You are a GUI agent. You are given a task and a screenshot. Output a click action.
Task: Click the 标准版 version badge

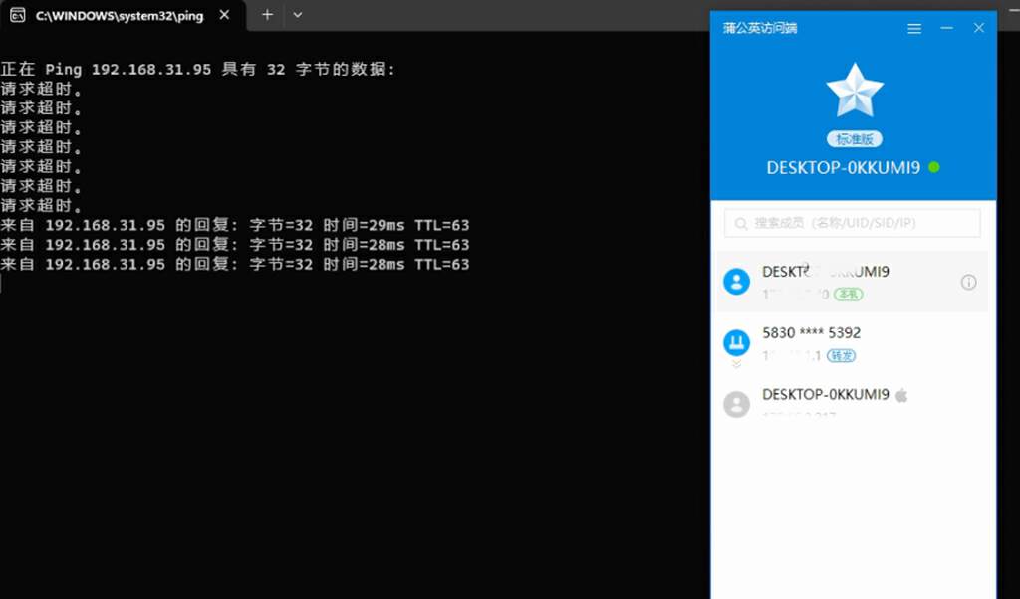[x=855, y=139]
